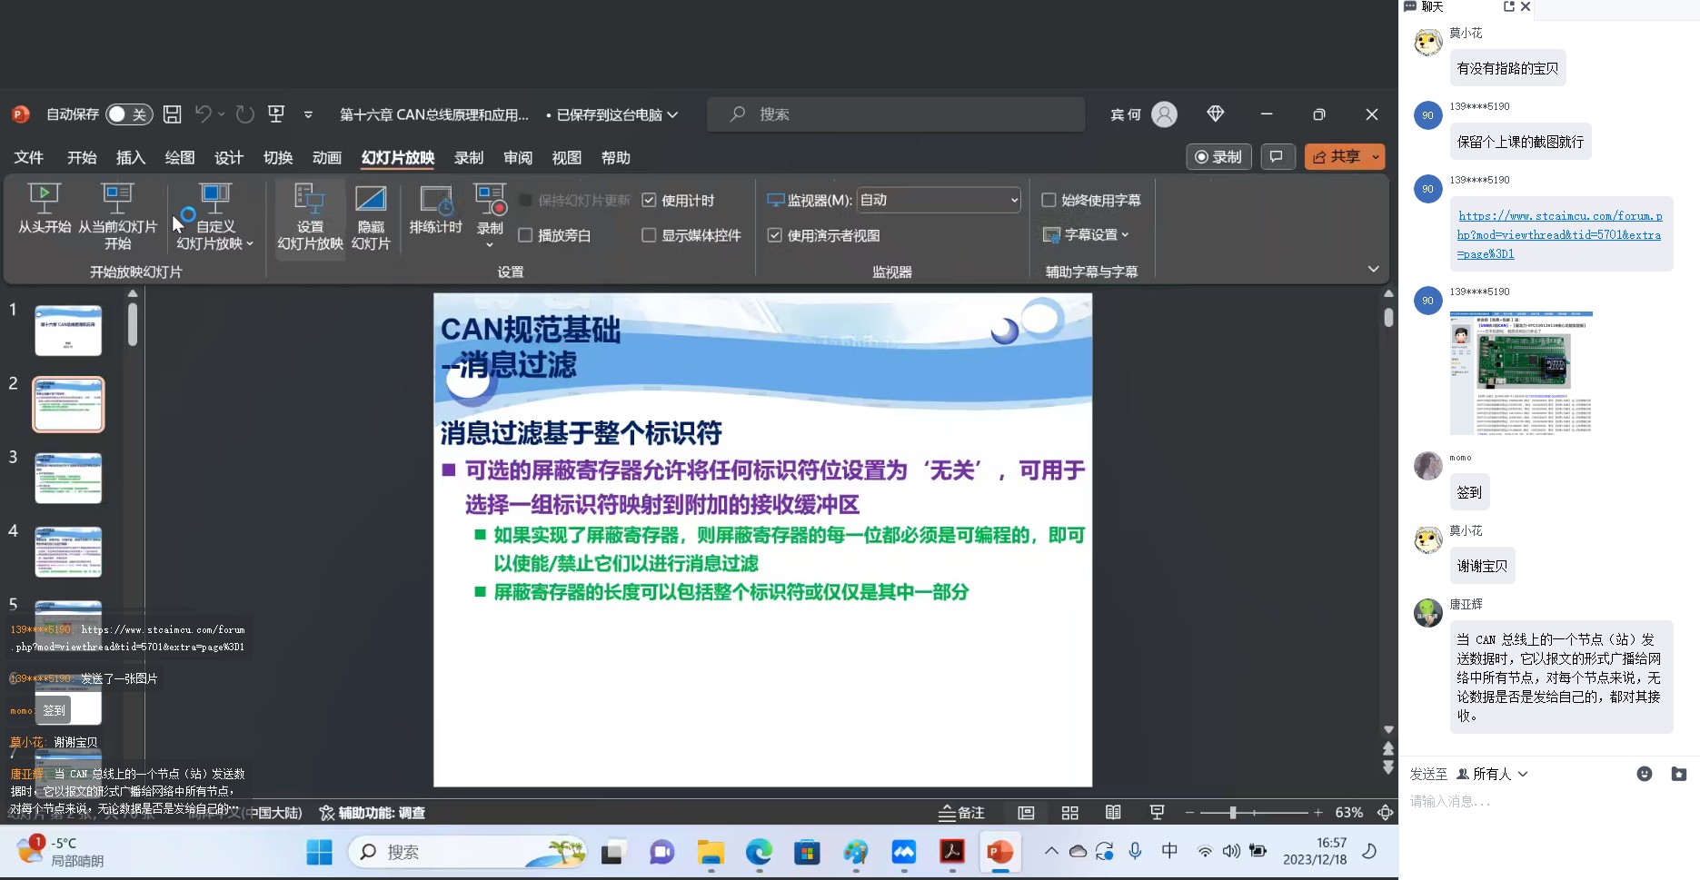This screenshot has height=880, width=1700.
Task: Open custom slide show menu
Action: (215, 217)
